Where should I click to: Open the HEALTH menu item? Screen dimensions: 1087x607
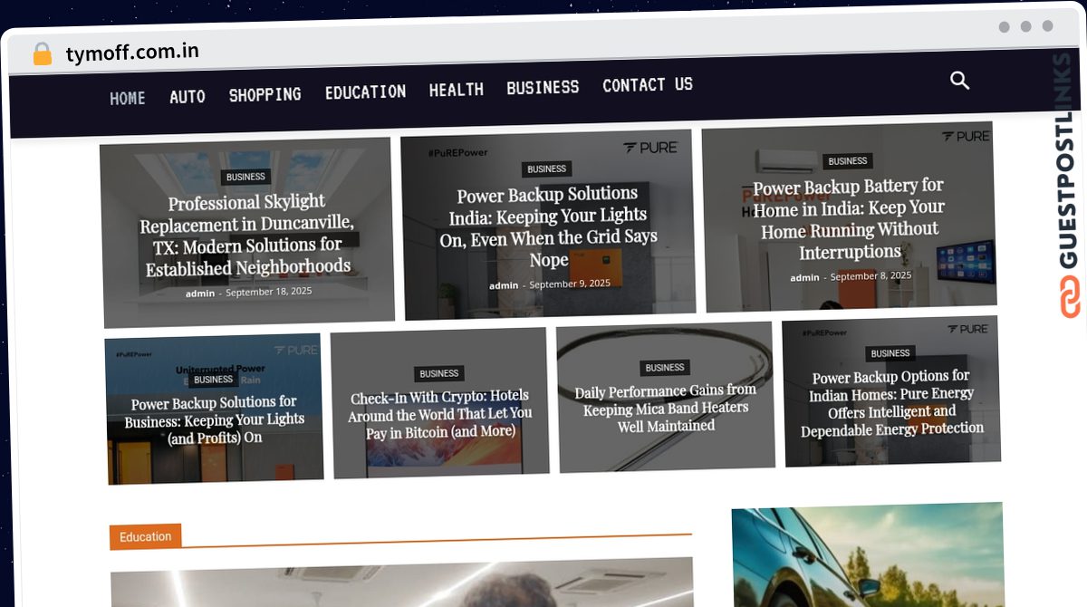(456, 90)
